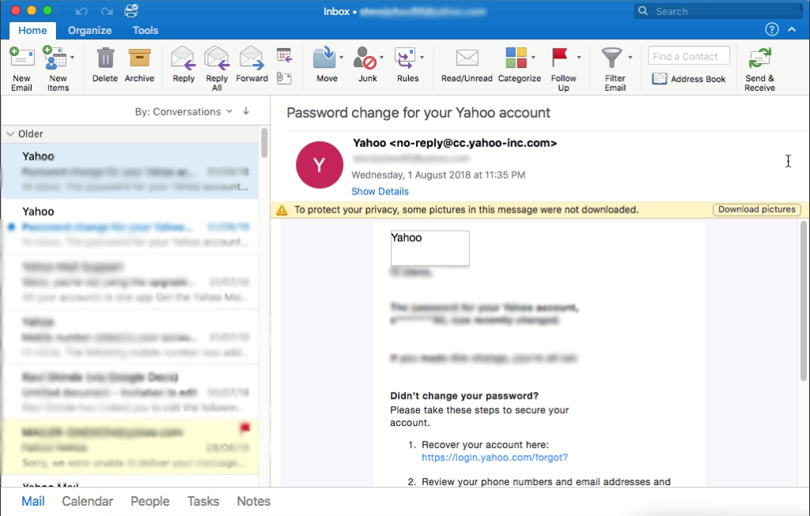The width and height of the screenshot is (810, 516).
Task: Delete the selected message
Action: click(105, 65)
